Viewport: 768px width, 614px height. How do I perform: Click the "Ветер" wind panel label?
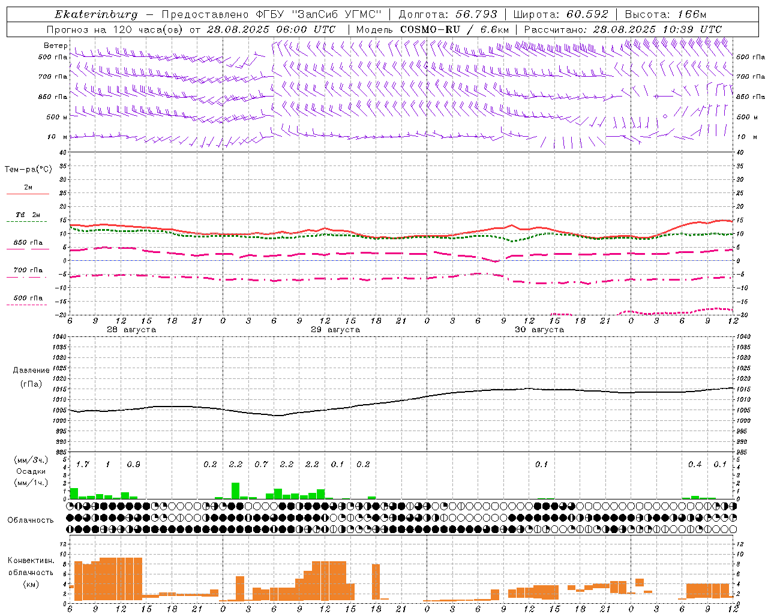[56, 46]
